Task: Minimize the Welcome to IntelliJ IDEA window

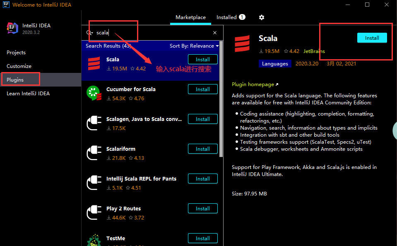Action: tap(348, 5)
